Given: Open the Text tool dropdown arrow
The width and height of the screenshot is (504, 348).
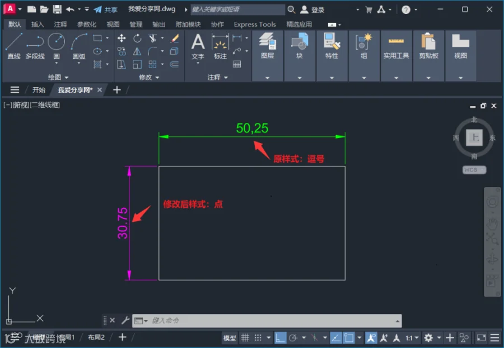Looking at the screenshot, I should point(198,63).
